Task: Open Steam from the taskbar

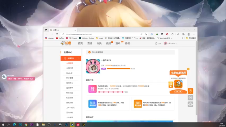Action: coord(72,124)
